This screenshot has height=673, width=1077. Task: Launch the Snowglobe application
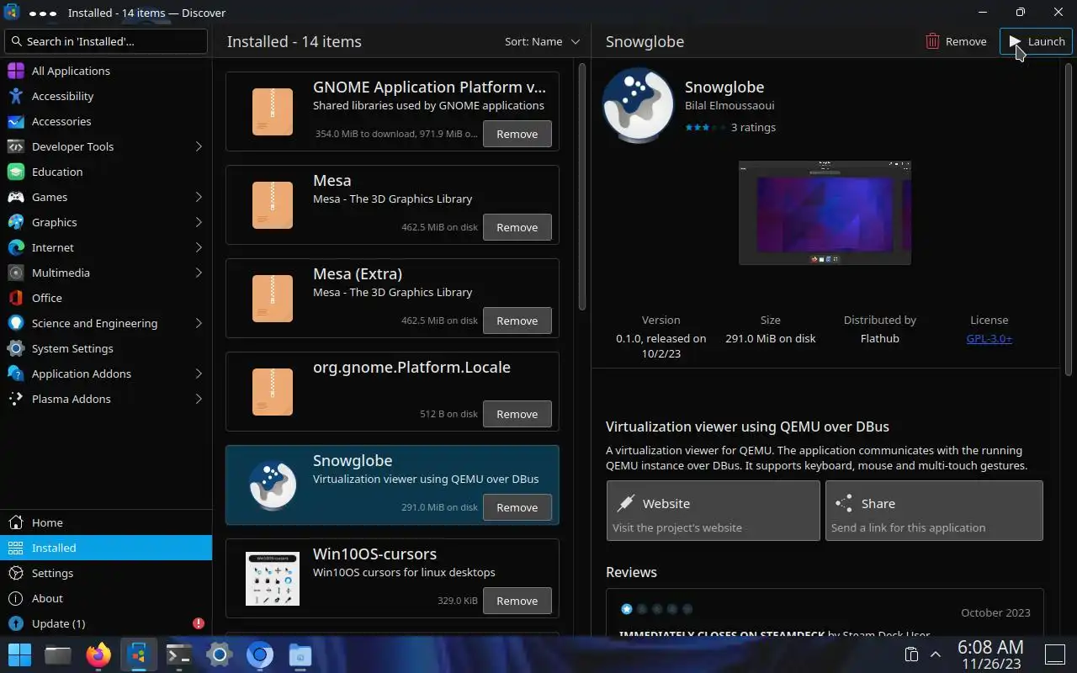click(x=1036, y=41)
